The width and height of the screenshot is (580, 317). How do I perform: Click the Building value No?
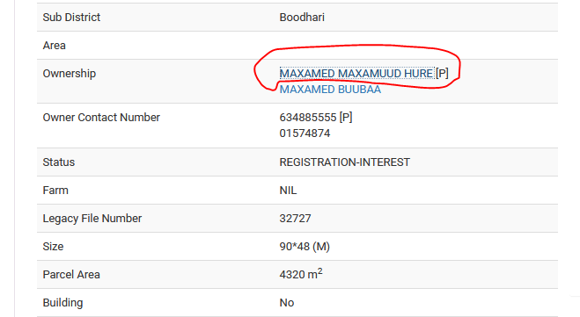coord(287,303)
